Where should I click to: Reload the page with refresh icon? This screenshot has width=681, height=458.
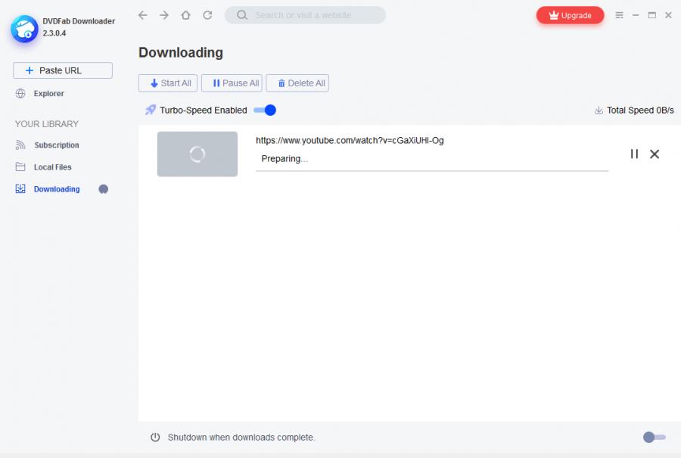[207, 15]
